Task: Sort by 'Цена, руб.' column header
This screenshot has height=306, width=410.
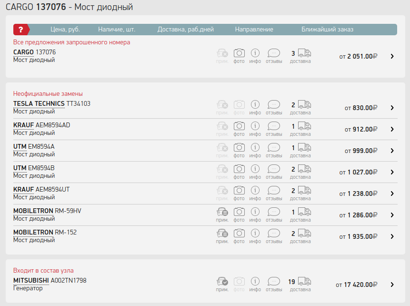Action: 65,30
